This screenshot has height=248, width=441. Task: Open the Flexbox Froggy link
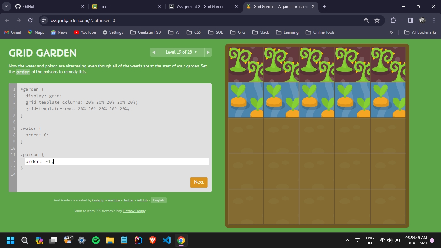click(134, 211)
